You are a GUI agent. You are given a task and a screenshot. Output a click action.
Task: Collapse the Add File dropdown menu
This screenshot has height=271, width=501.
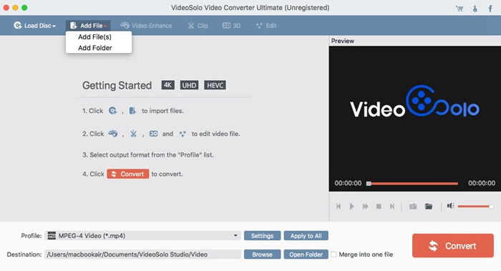[x=88, y=26]
